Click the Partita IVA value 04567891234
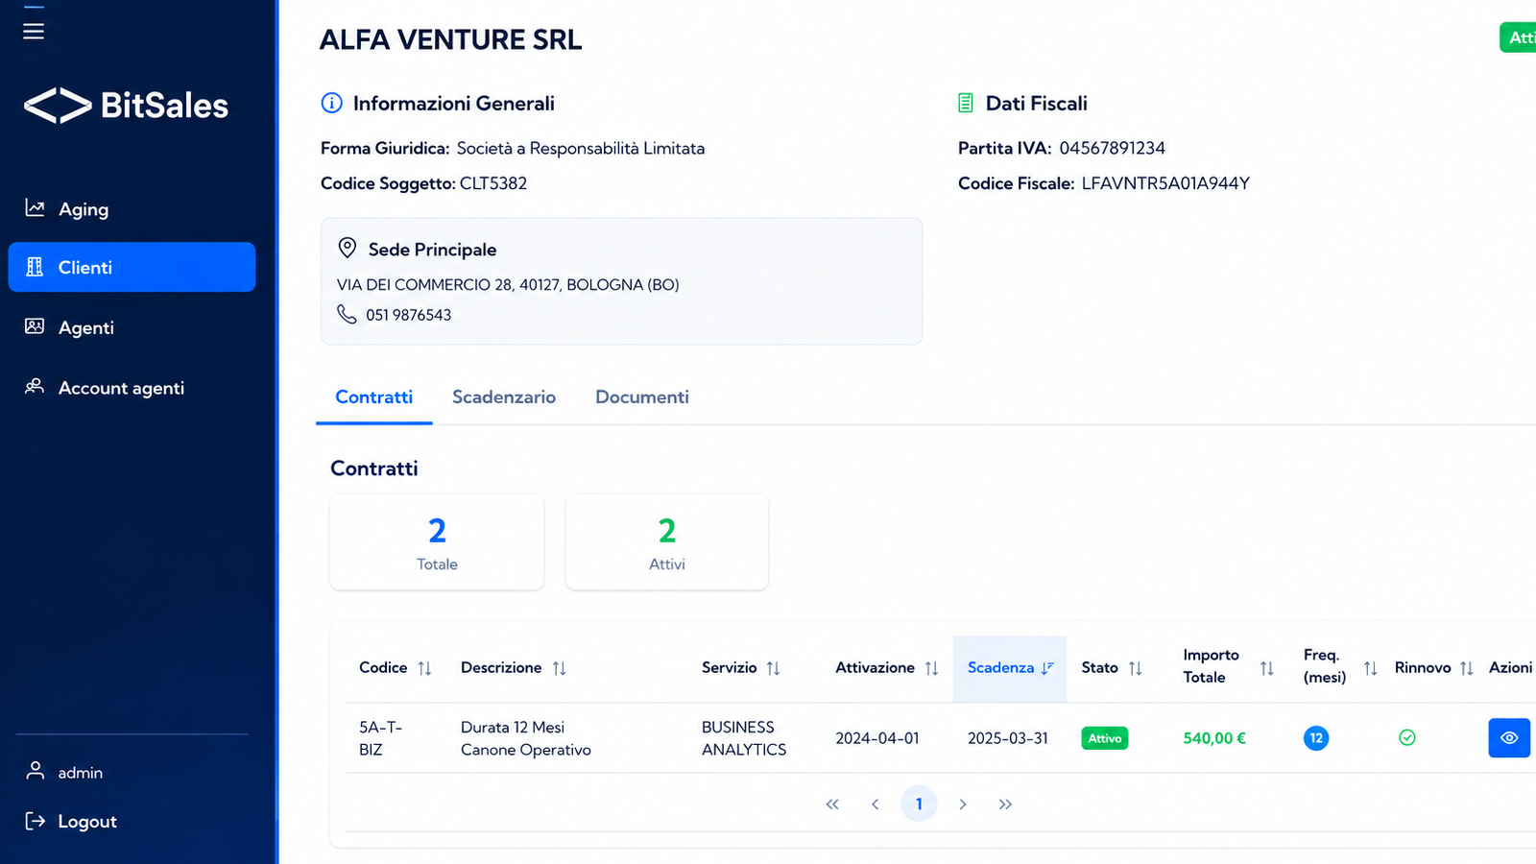The image size is (1536, 864). click(1112, 148)
